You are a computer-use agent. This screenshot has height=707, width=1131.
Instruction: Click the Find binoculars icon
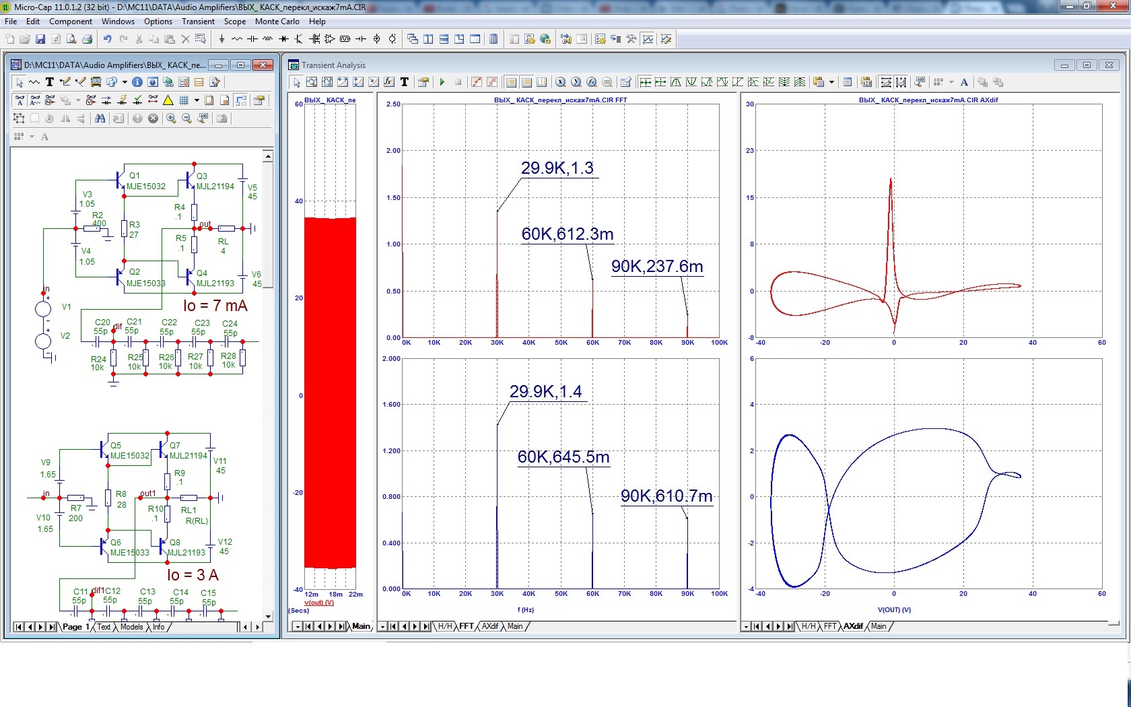point(100,119)
